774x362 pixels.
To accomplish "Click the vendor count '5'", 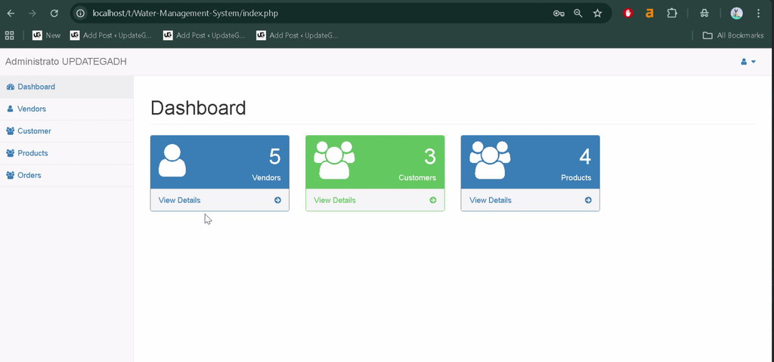I will [274, 157].
